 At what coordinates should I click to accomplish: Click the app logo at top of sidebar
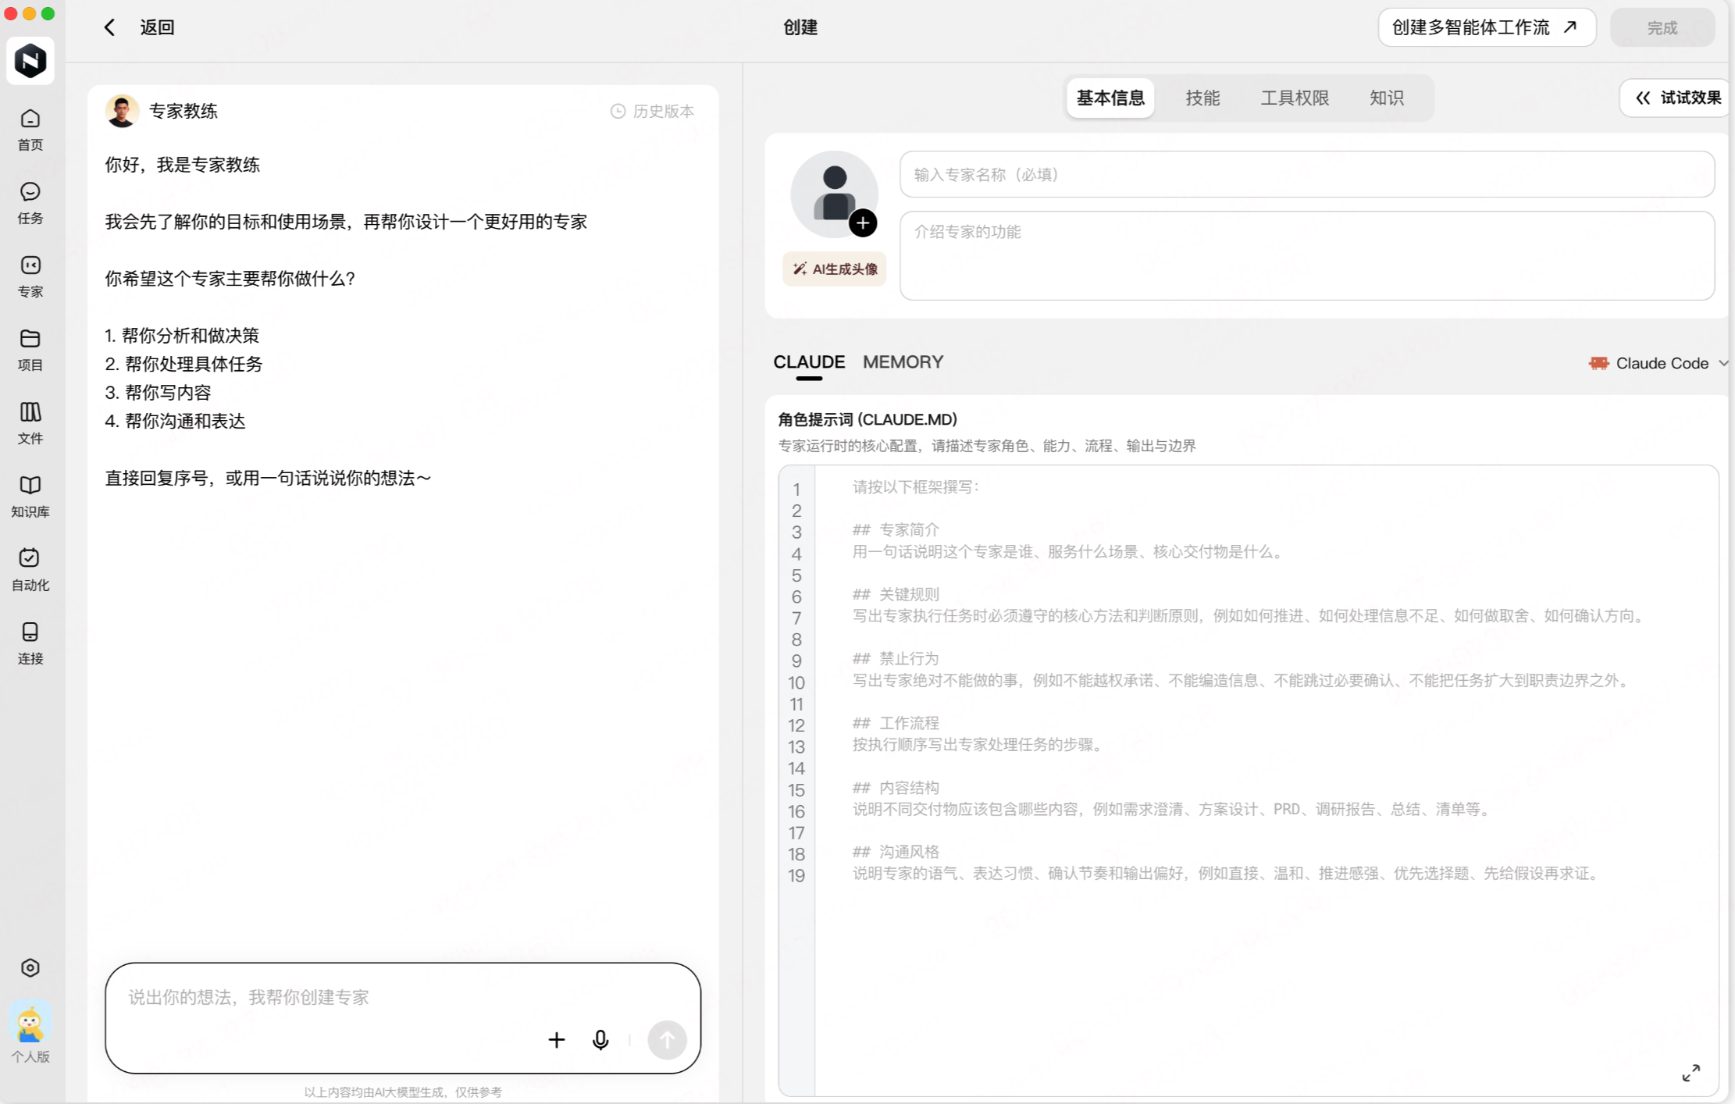coord(30,60)
